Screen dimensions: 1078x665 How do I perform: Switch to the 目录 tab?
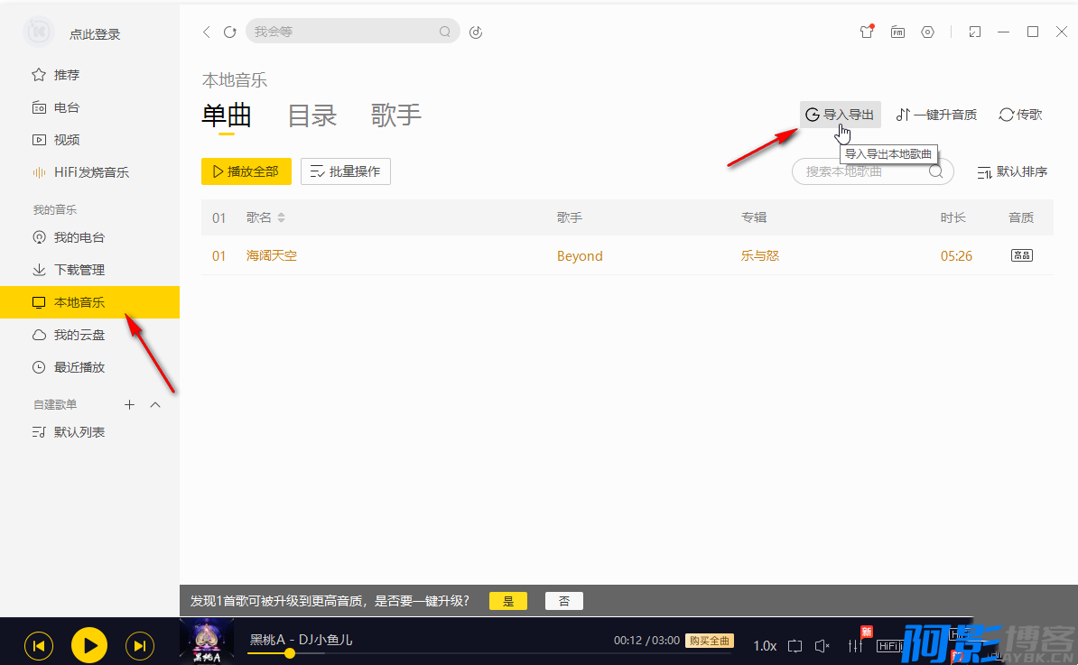tap(311, 115)
